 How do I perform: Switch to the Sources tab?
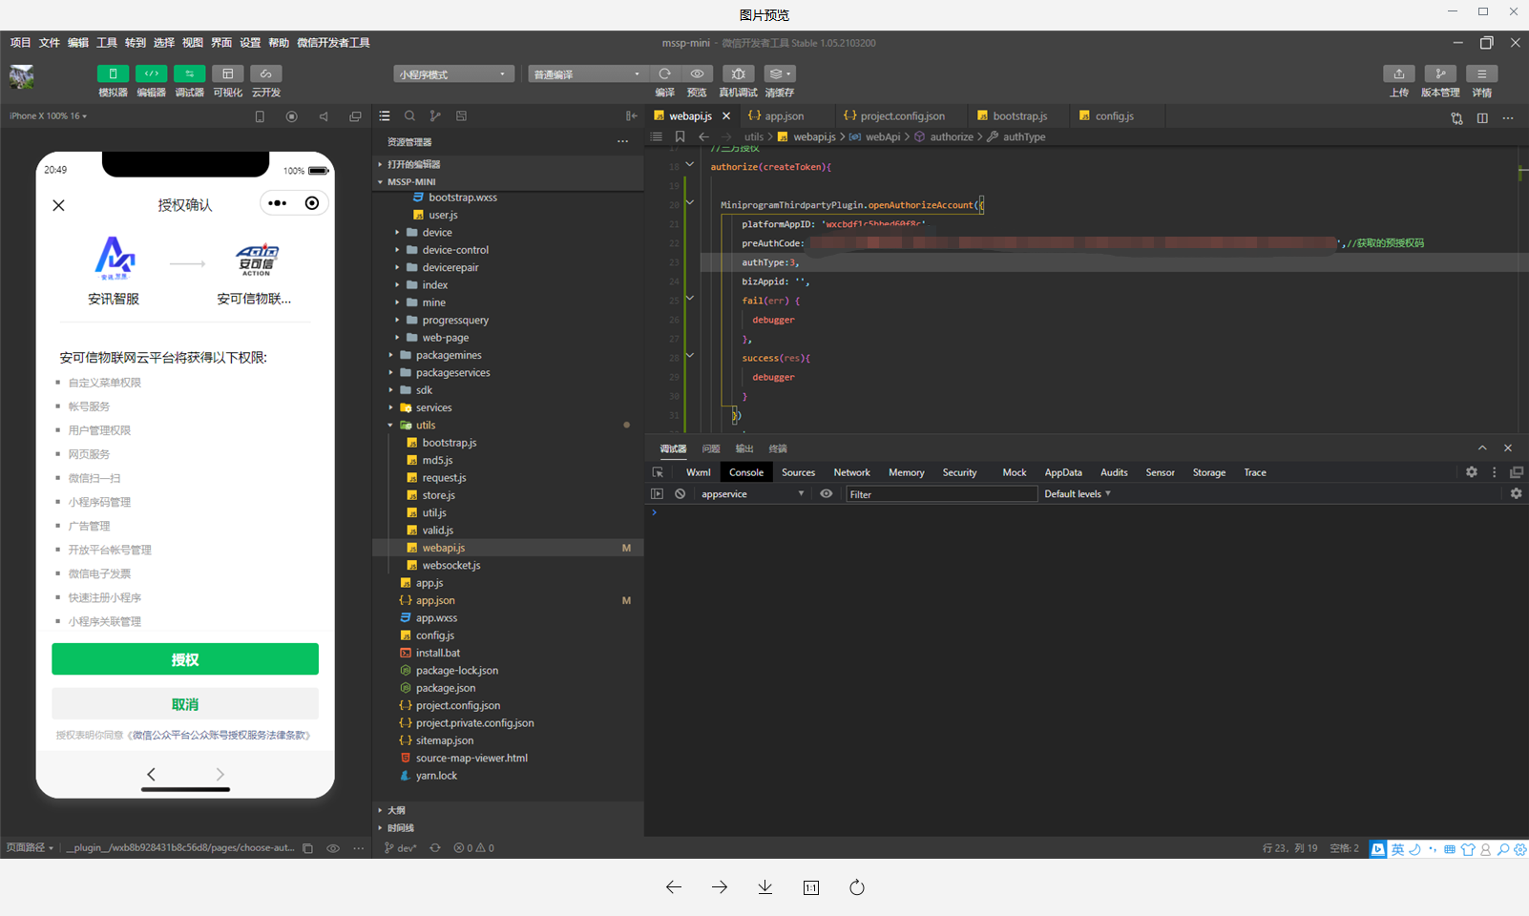click(x=798, y=472)
